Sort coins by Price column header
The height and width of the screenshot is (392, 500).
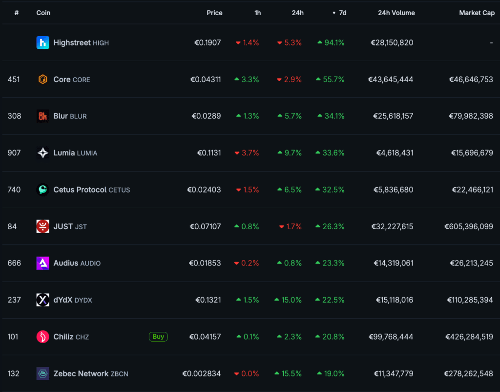[214, 13]
